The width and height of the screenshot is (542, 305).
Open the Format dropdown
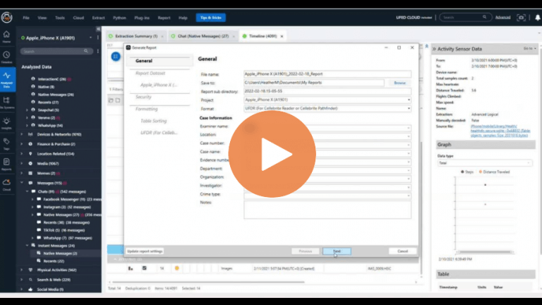tap(327, 108)
